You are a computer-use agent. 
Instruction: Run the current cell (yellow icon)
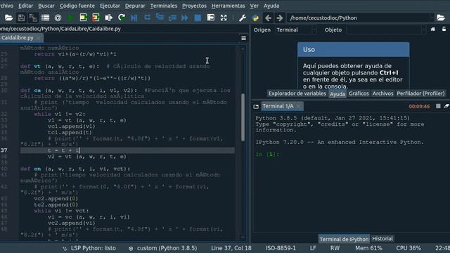(83, 18)
